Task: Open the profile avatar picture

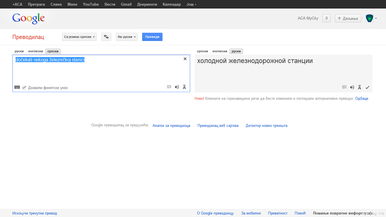Action: click(x=369, y=18)
